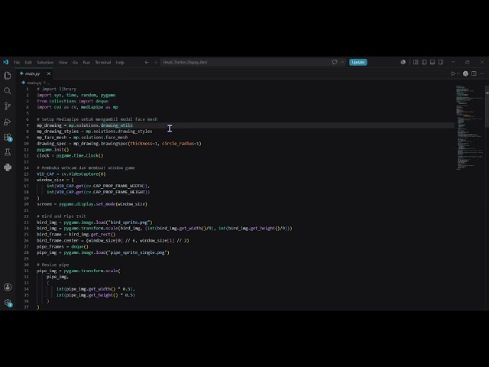Open the Explorer view in the activity bar
The width and height of the screenshot is (489, 367).
(x=8, y=76)
